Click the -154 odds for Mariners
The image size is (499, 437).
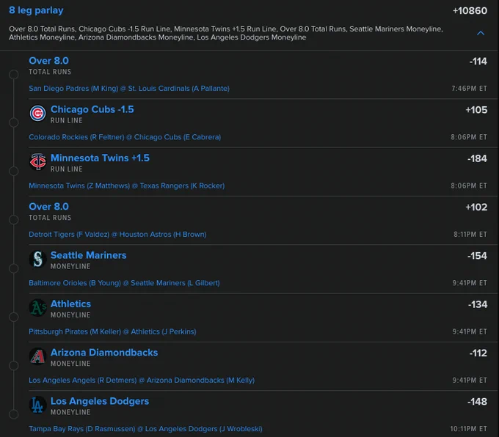(477, 256)
